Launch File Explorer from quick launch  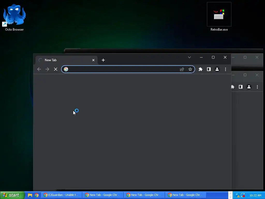pyautogui.click(x=30, y=195)
